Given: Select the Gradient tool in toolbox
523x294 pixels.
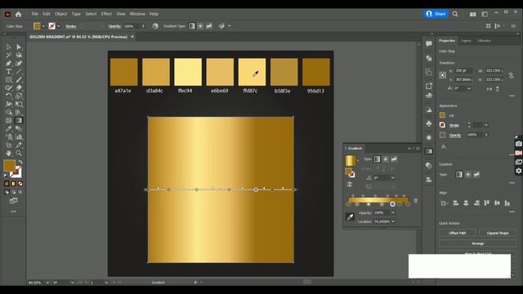Looking at the screenshot, I should [x=19, y=120].
